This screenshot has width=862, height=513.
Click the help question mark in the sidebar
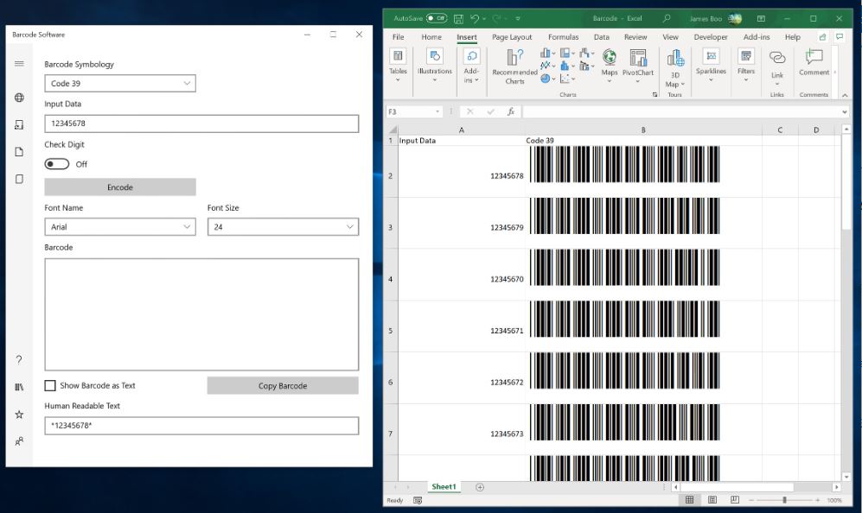(16, 360)
